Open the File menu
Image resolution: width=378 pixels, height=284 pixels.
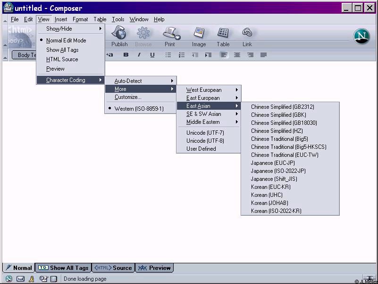[15, 19]
